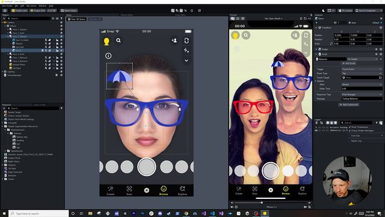
Task: Toggle the Effects row enable checkbox
Action: click(61, 26)
